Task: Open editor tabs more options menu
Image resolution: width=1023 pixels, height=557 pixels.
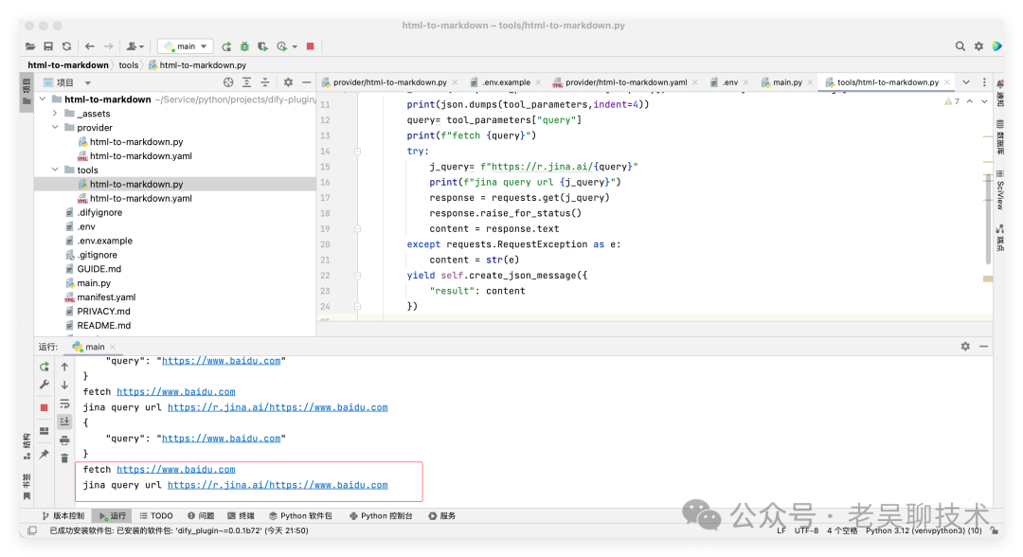Action: coord(984,82)
